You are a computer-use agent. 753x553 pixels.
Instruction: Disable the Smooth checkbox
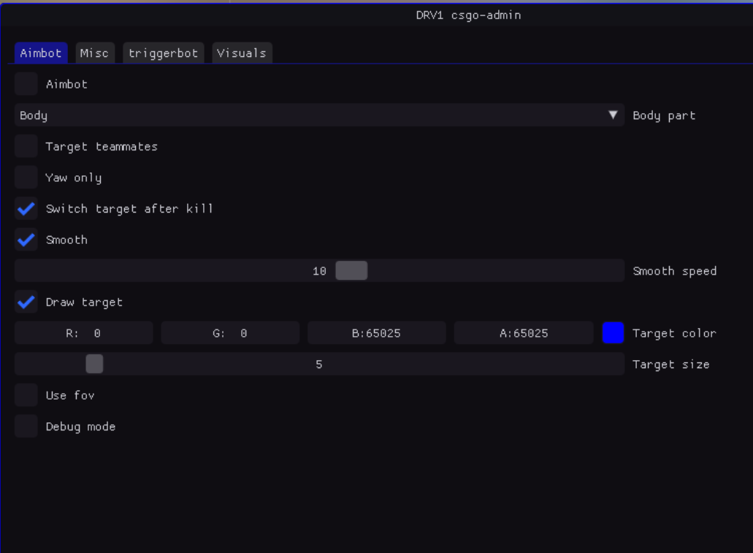(26, 240)
